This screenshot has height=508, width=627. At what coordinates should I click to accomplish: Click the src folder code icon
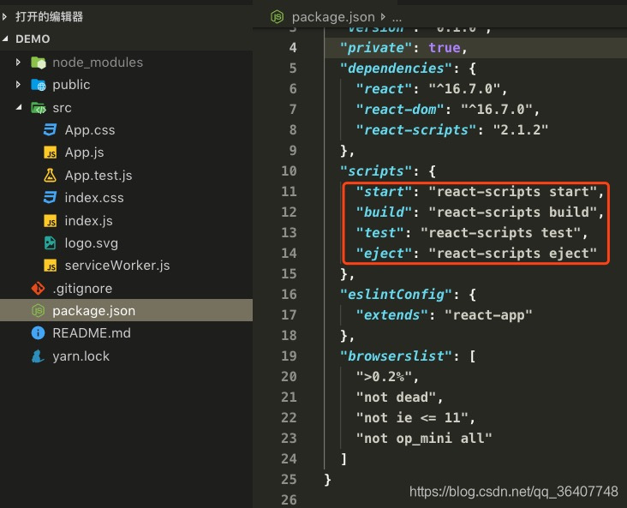39,108
